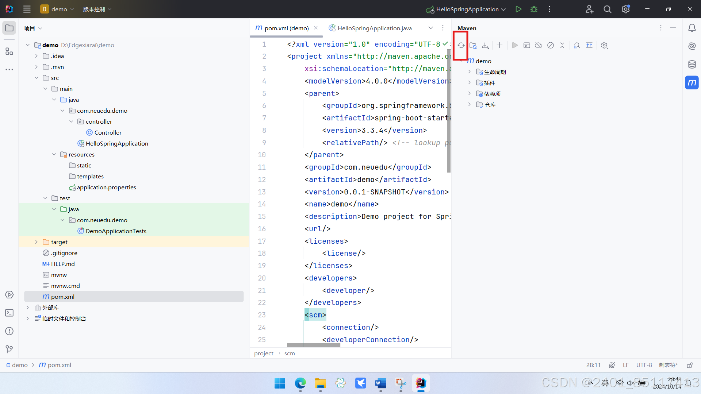This screenshot has width=701, height=394.
Task: Toggle the read-only lock in the status bar
Action: pos(690,365)
